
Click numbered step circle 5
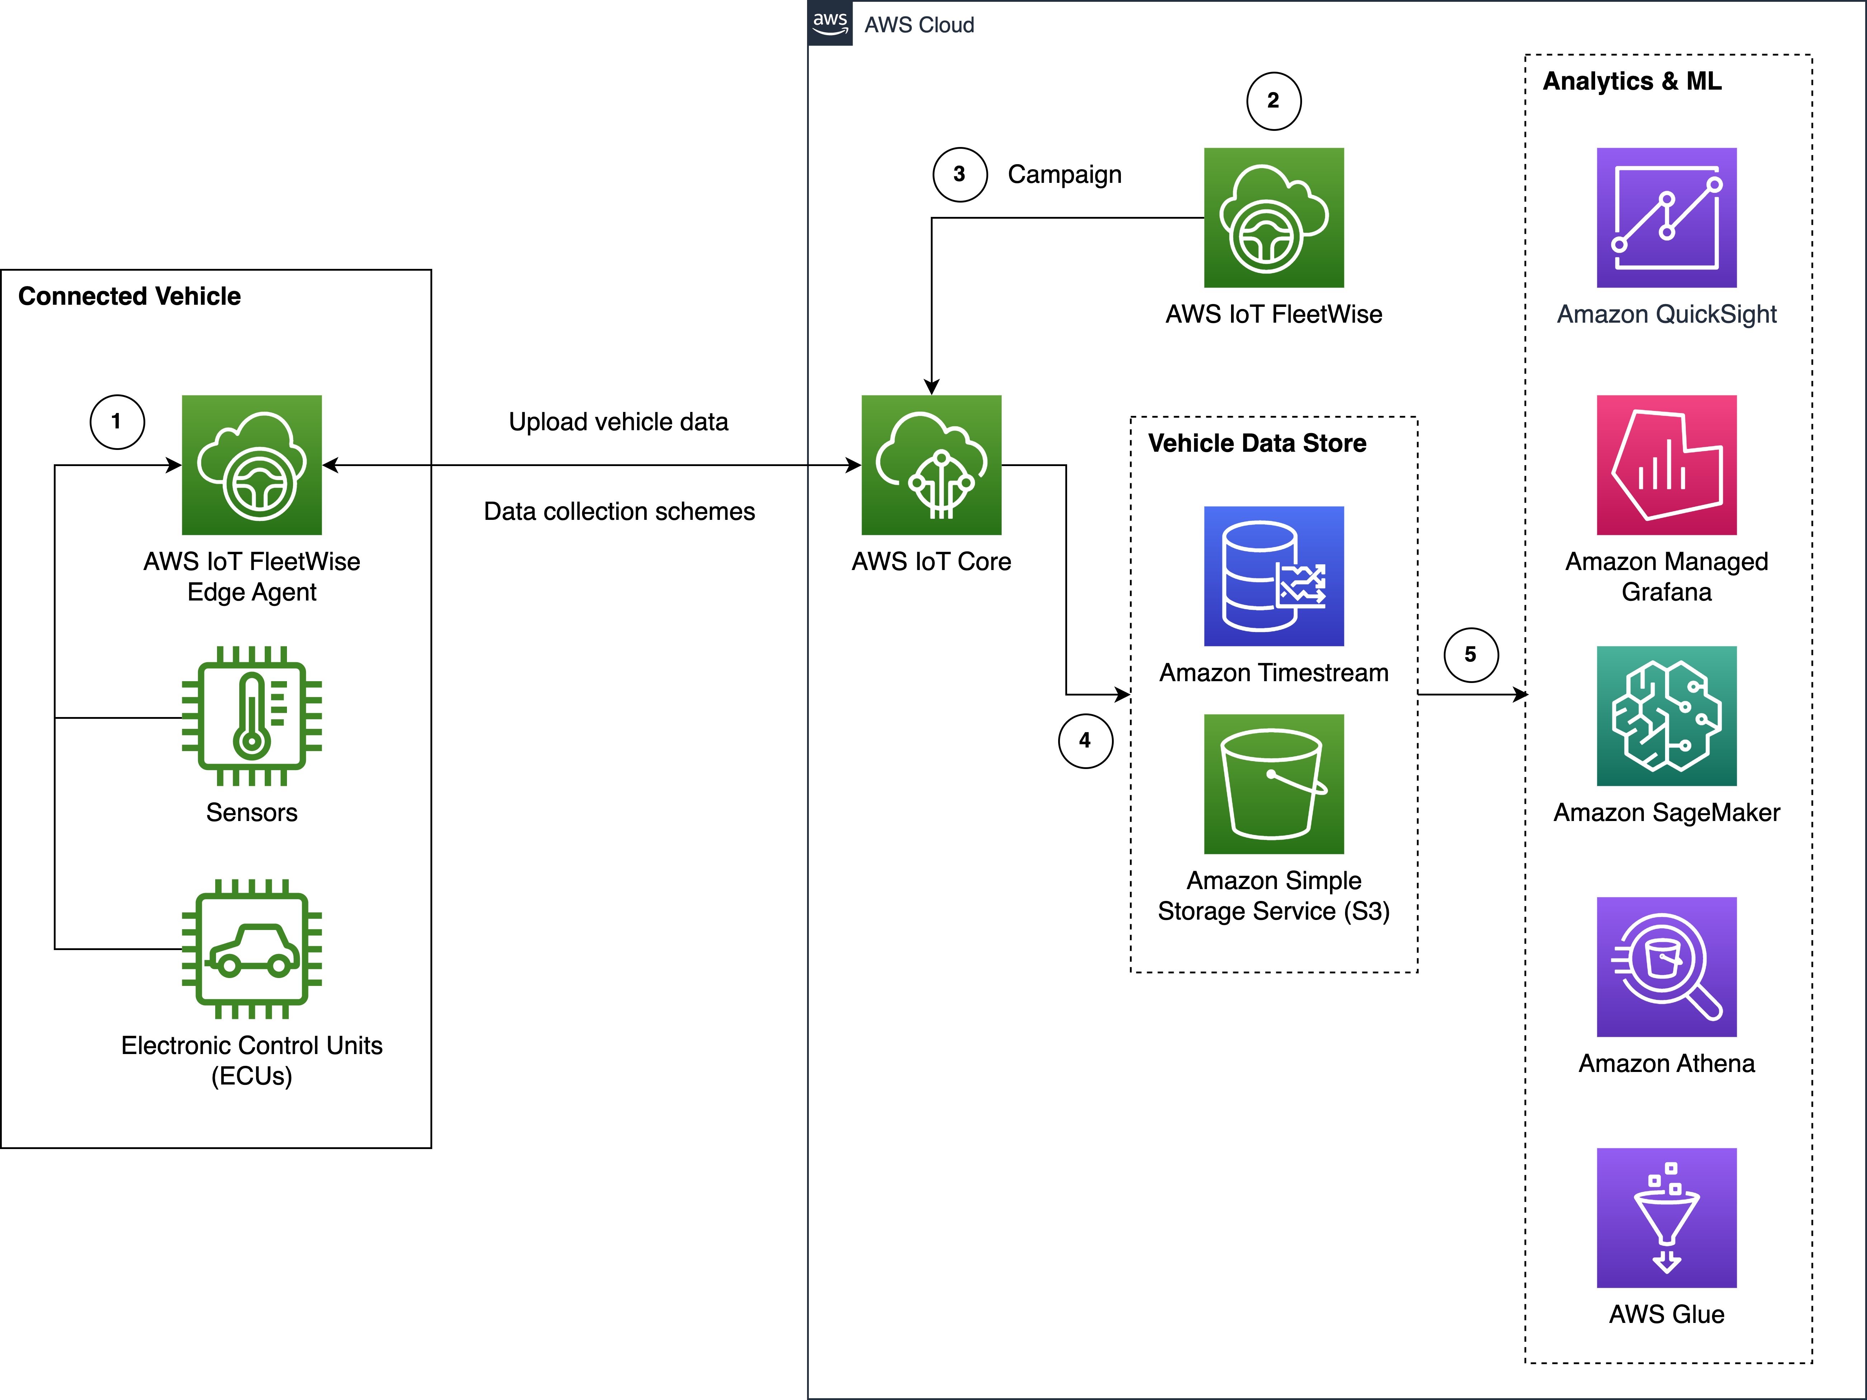click(1470, 655)
